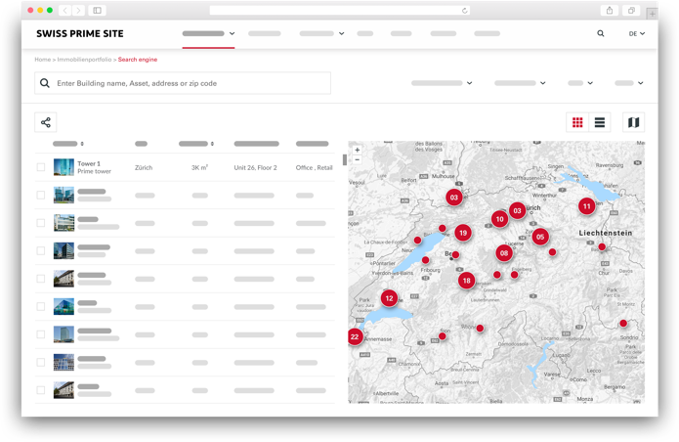Check the eighth row checkbox

click(41, 362)
